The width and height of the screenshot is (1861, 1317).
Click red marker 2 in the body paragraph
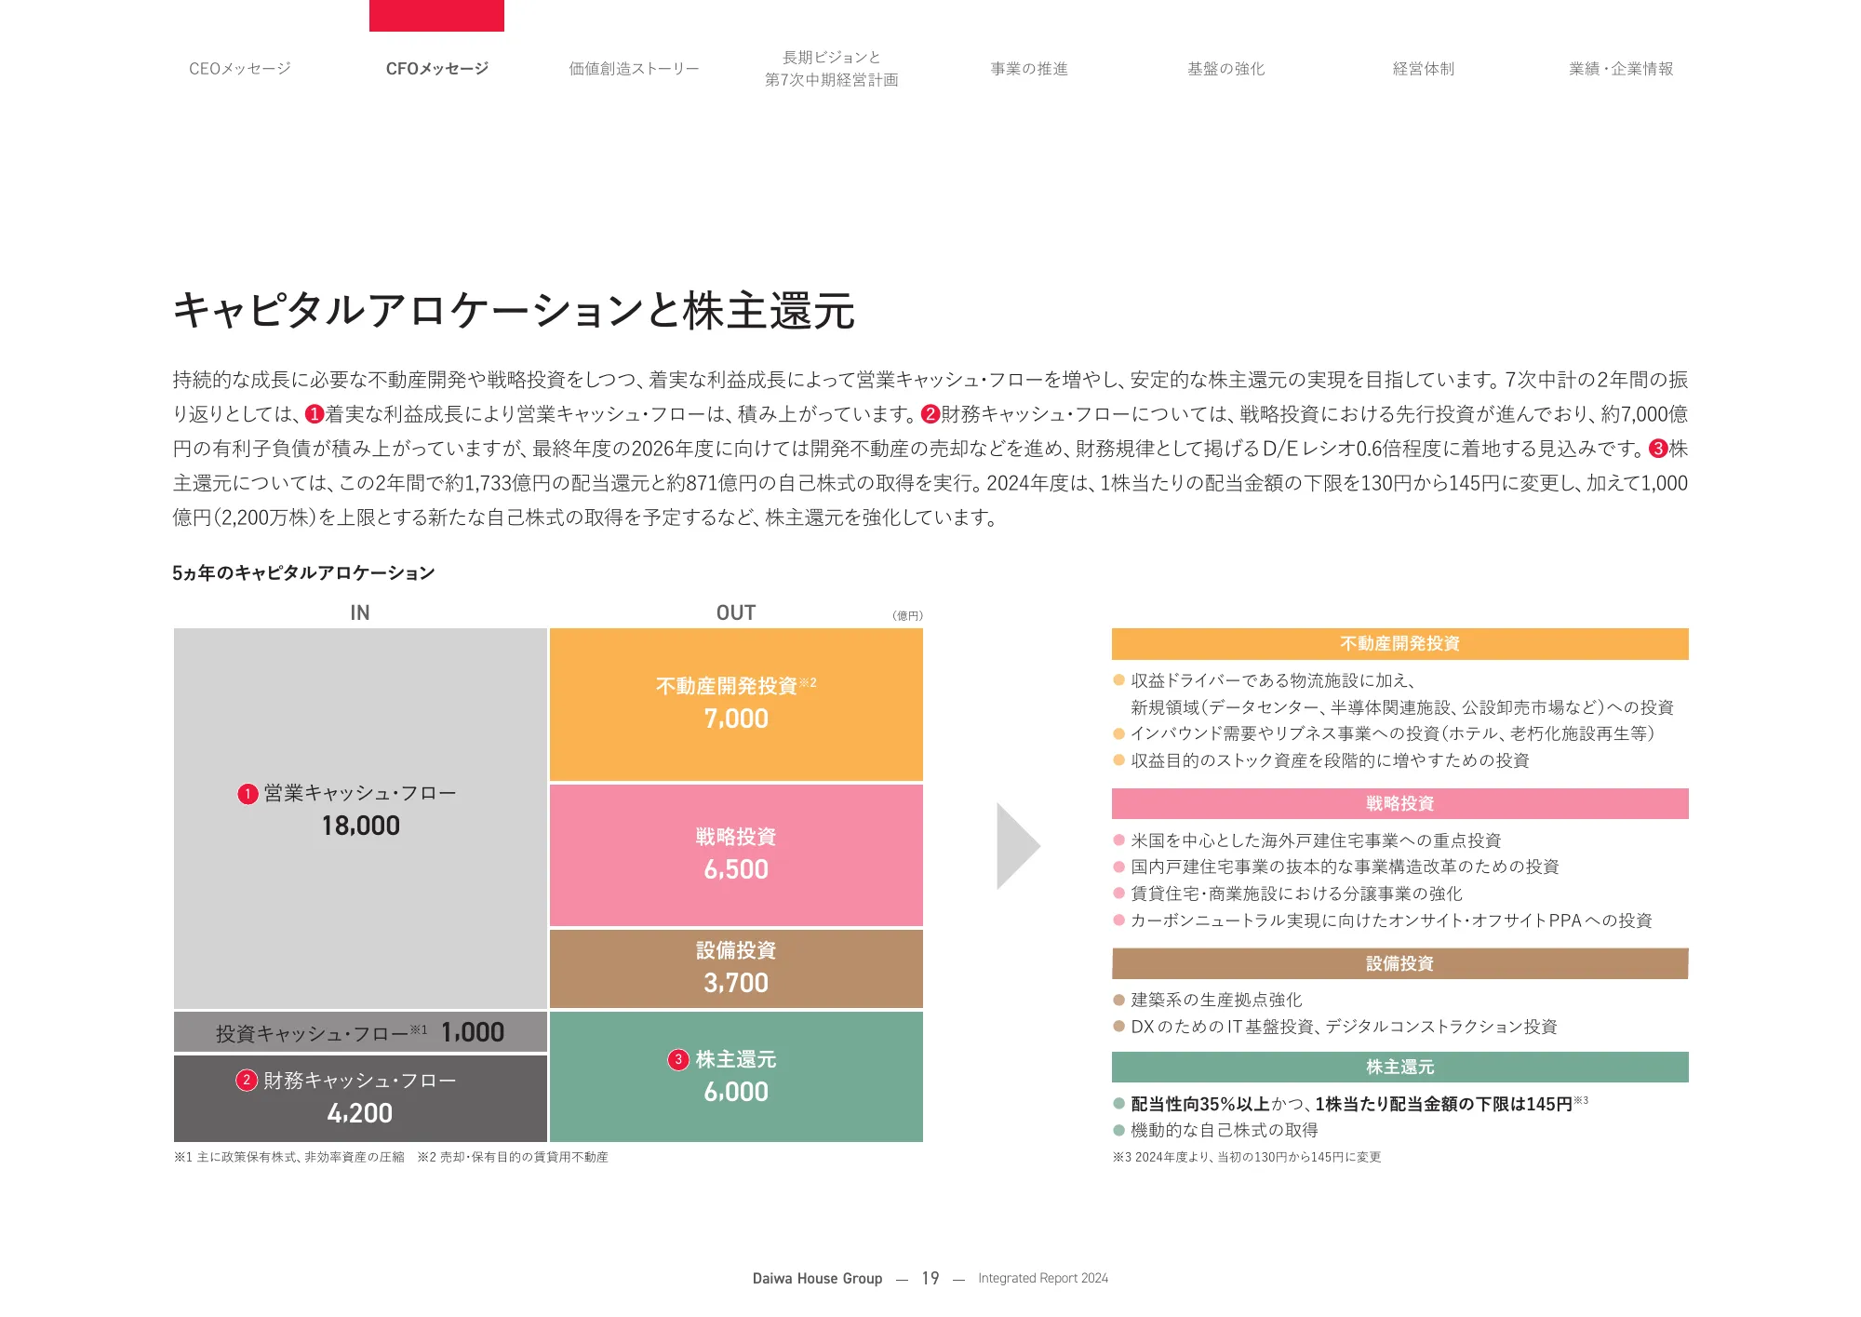[930, 414]
